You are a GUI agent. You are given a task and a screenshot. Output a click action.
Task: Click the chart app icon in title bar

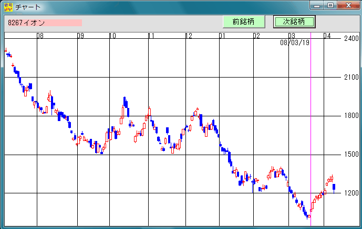(x=8, y=7)
